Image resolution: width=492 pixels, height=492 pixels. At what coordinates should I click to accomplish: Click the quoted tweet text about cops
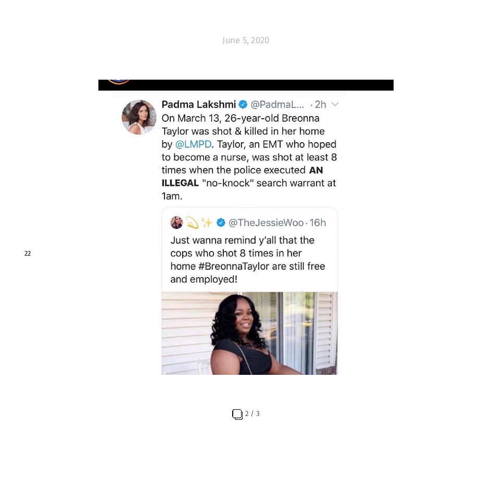[x=248, y=259]
